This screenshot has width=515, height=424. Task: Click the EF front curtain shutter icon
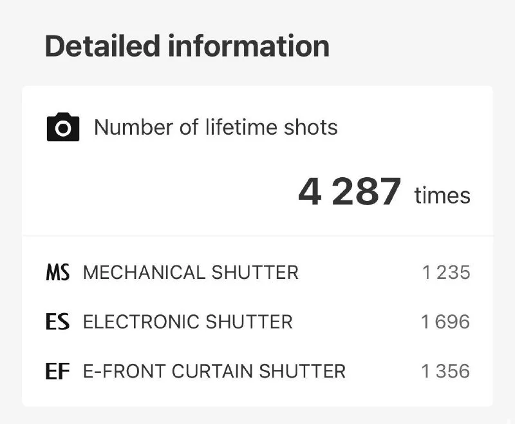(57, 371)
